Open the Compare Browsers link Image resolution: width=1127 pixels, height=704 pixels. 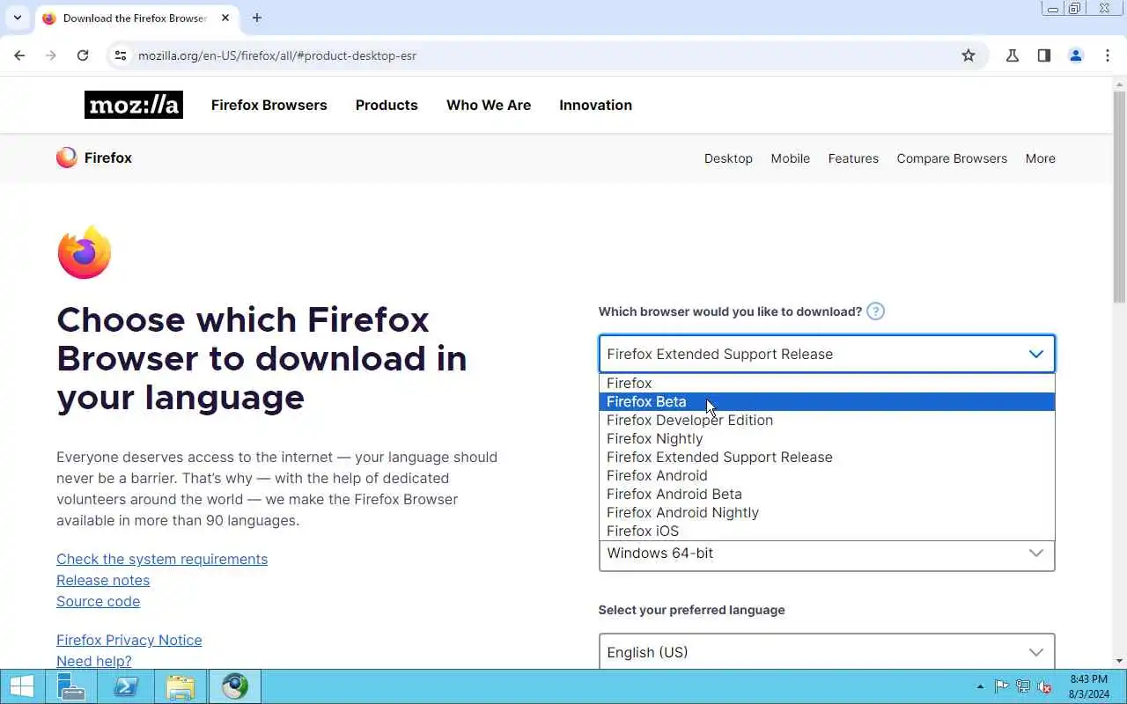tap(952, 158)
